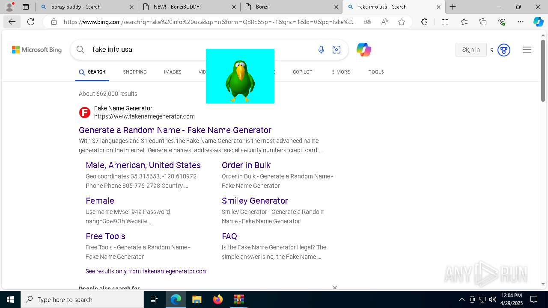Click the Bing magnifier search icon

80,50
